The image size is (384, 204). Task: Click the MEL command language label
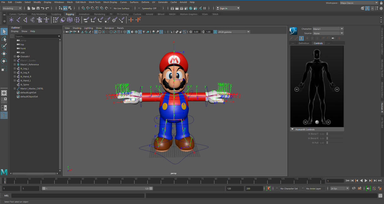coord(7,196)
